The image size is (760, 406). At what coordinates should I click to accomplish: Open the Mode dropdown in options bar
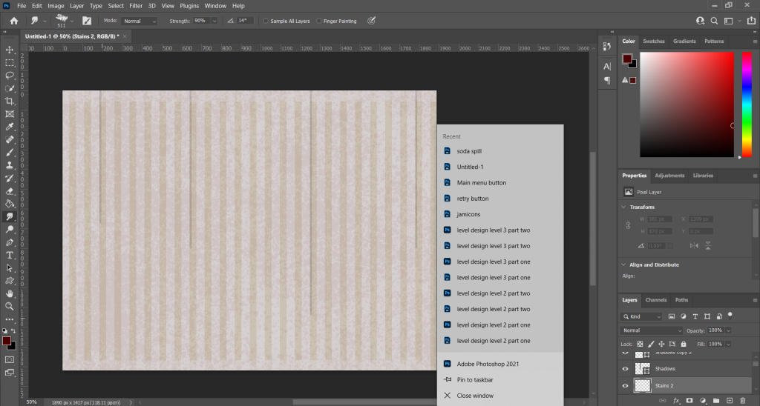tap(140, 21)
